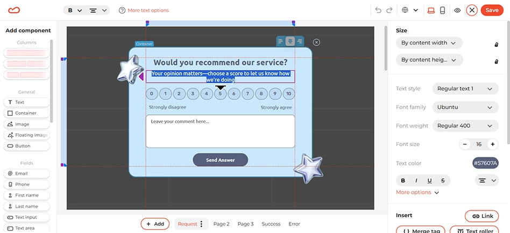This screenshot has width=510, height=233.
Task: Switch to mobile preview mode
Action: point(442,10)
